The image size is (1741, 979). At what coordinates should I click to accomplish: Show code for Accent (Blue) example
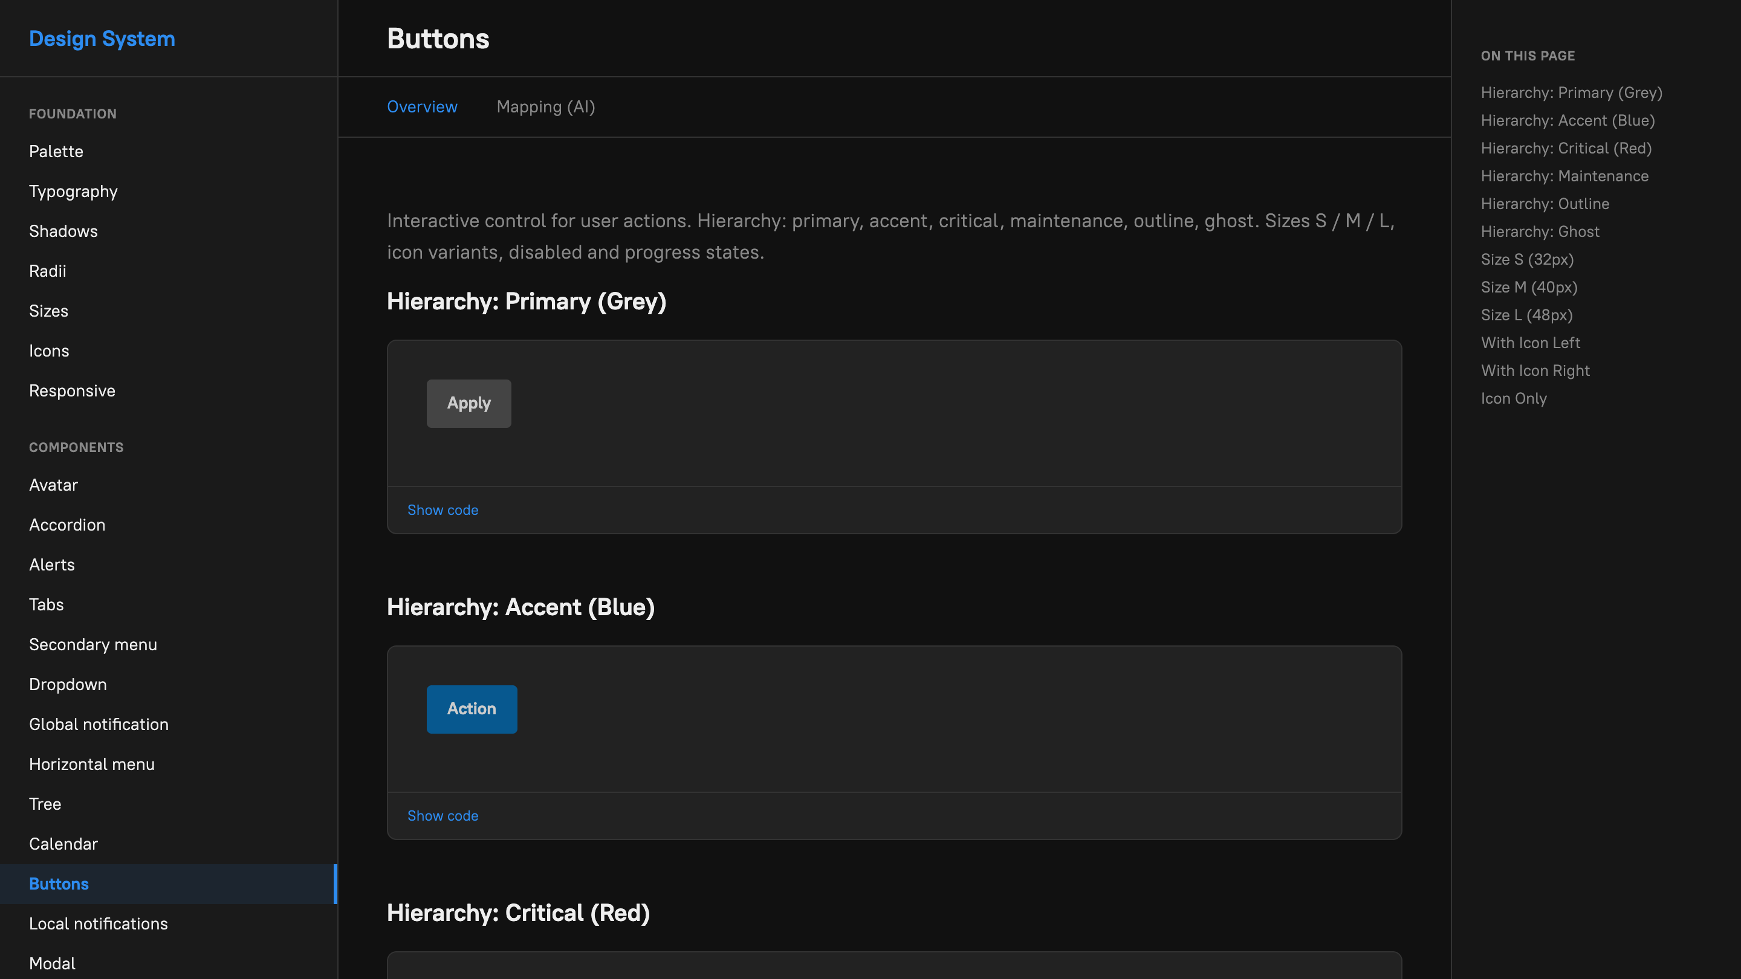coord(443,816)
